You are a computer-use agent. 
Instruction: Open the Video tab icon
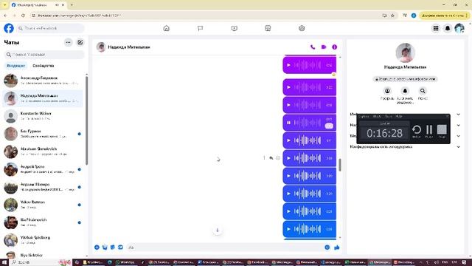(235, 28)
